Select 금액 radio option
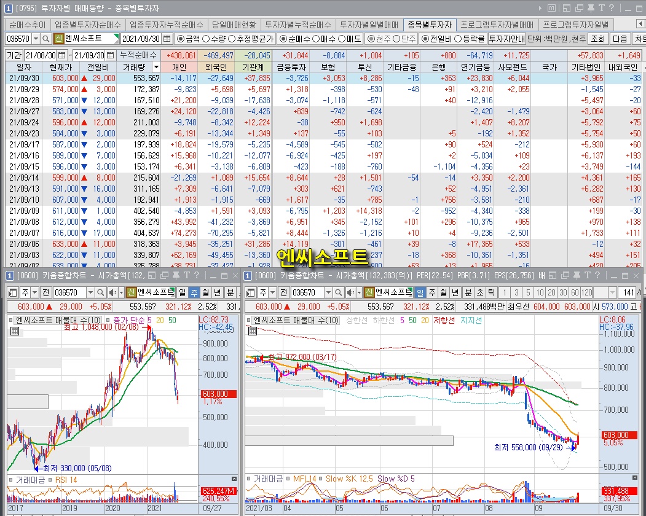 (x=187, y=39)
